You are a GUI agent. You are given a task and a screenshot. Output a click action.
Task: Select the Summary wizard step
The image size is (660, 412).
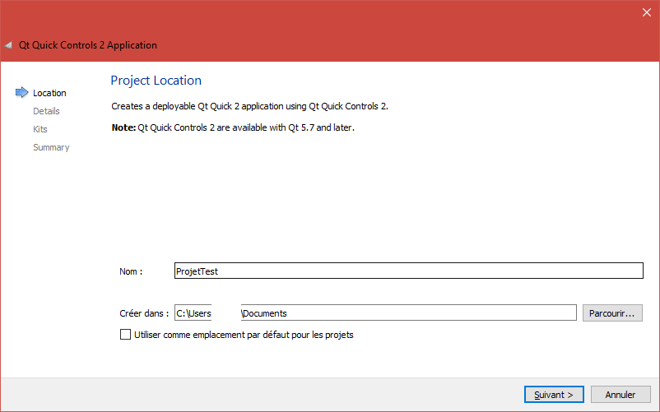point(51,147)
